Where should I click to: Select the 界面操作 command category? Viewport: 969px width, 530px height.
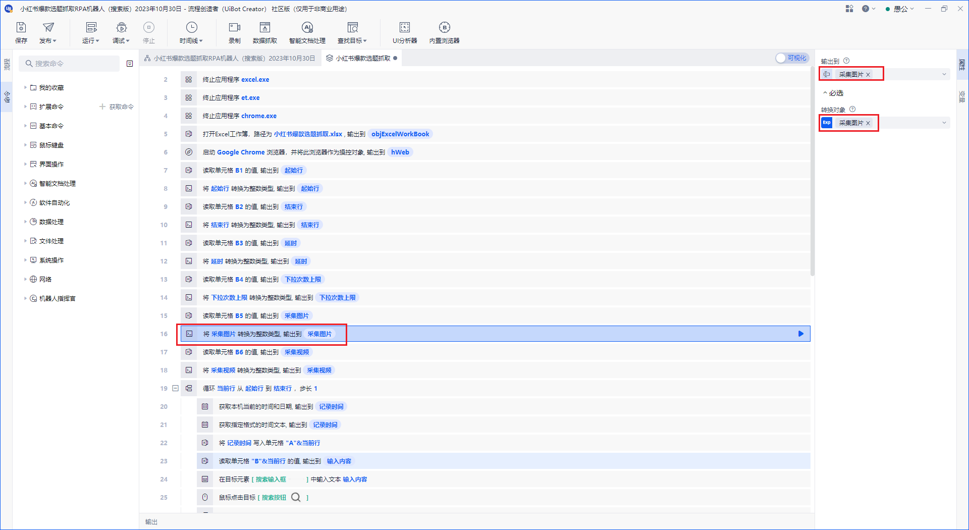(51, 164)
